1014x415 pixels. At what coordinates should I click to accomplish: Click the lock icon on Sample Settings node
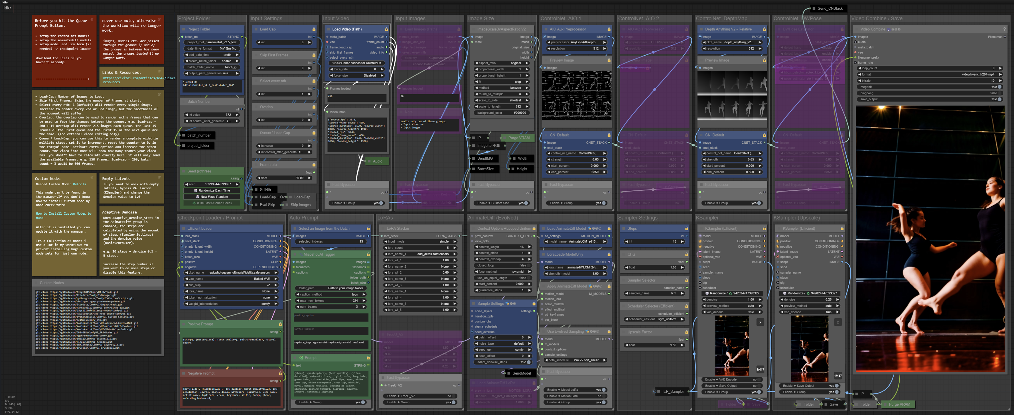coord(534,304)
